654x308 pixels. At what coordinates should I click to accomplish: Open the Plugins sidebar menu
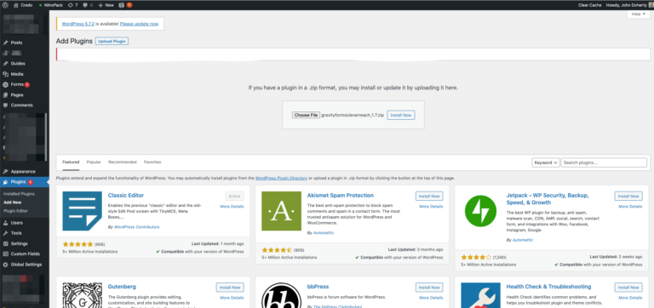[x=25, y=182]
